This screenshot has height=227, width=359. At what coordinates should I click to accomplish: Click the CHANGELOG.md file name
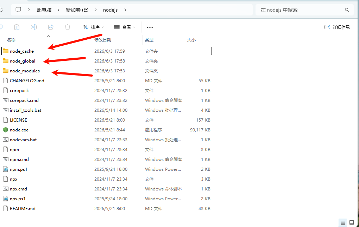pyautogui.click(x=27, y=81)
